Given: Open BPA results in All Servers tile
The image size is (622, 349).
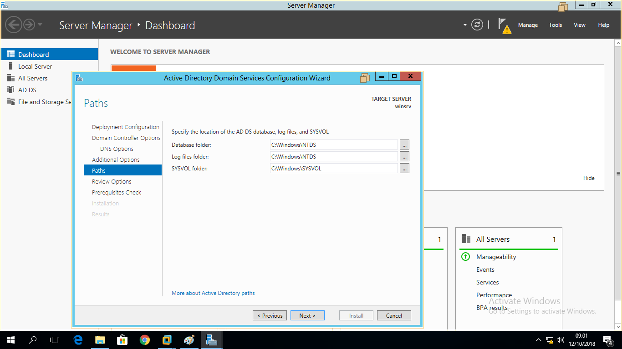Looking at the screenshot, I should (x=492, y=308).
